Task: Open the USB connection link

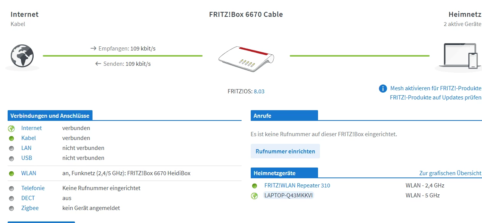Action: [x=26, y=158]
